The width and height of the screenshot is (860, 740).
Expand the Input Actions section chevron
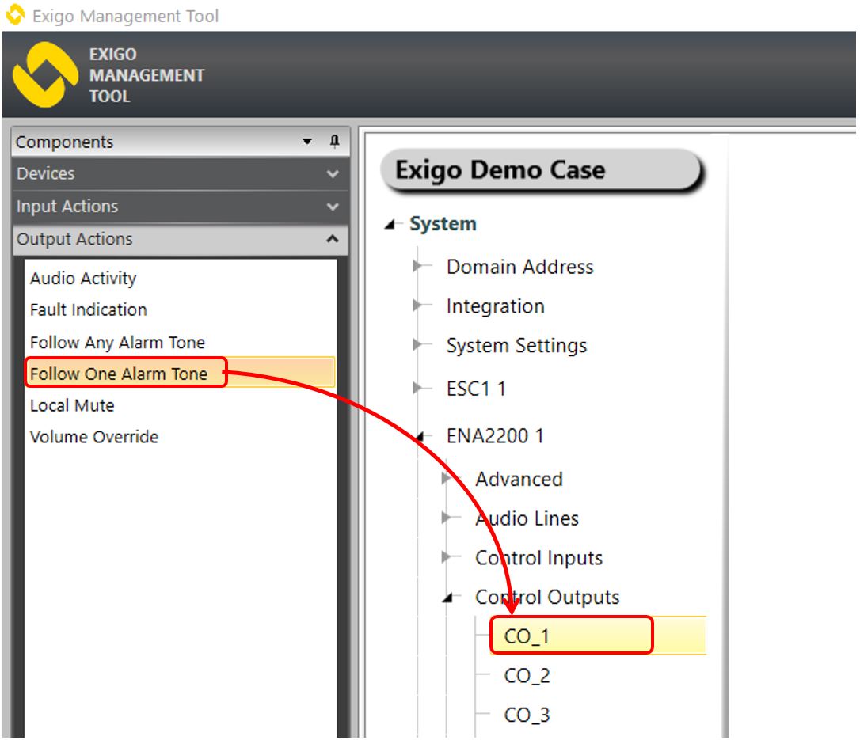(x=333, y=207)
